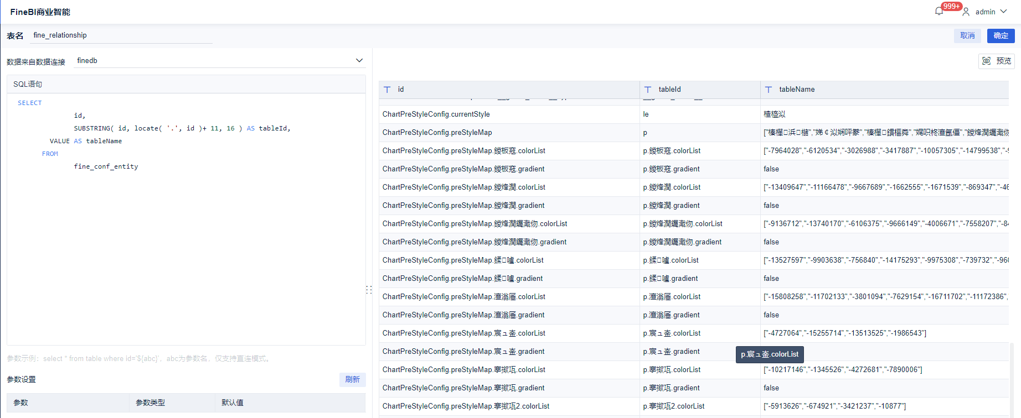Image resolution: width=1021 pixels, height=418 pixels.
Task: Grab the vertical splitter handle between panels
Action: coord(369,289)
